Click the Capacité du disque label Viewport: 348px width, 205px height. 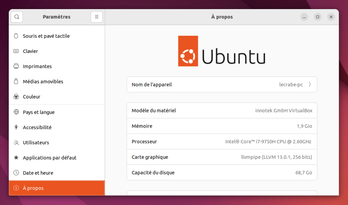(153, 173)
